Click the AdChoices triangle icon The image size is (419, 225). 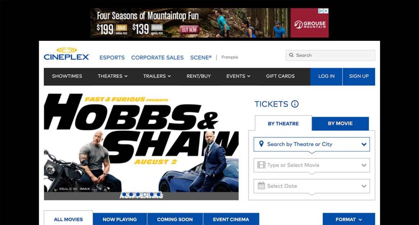(320, 11)
